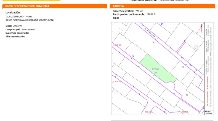Click the Año construcción label
The width and height of the screenshot is (218, 121).
15,37
